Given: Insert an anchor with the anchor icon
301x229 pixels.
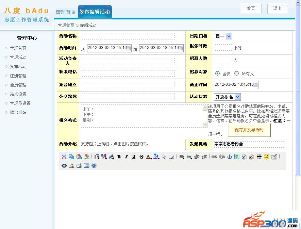Looking at the screenshot, I should [229, 157].
